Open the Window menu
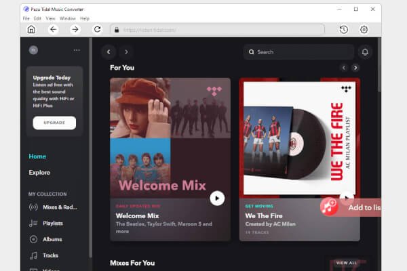Viewport: 407px width, 271px height. tap(67, 18)
